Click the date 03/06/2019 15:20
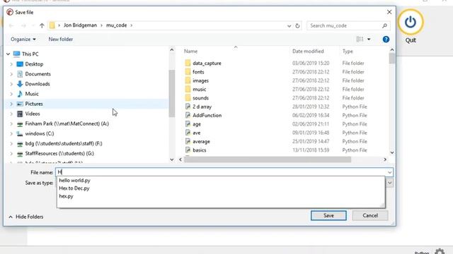This screenshot has height=254, width=453. (x=311, y=63)
